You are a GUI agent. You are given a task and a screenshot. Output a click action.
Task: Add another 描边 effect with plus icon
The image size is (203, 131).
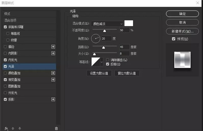click(53, 47)
